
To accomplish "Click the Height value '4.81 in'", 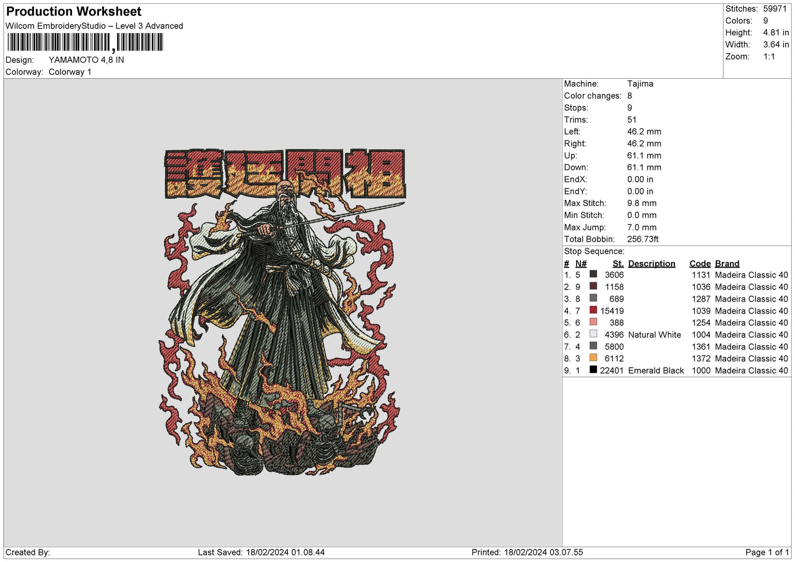I will pyautogui.click(x=776, y=33).
